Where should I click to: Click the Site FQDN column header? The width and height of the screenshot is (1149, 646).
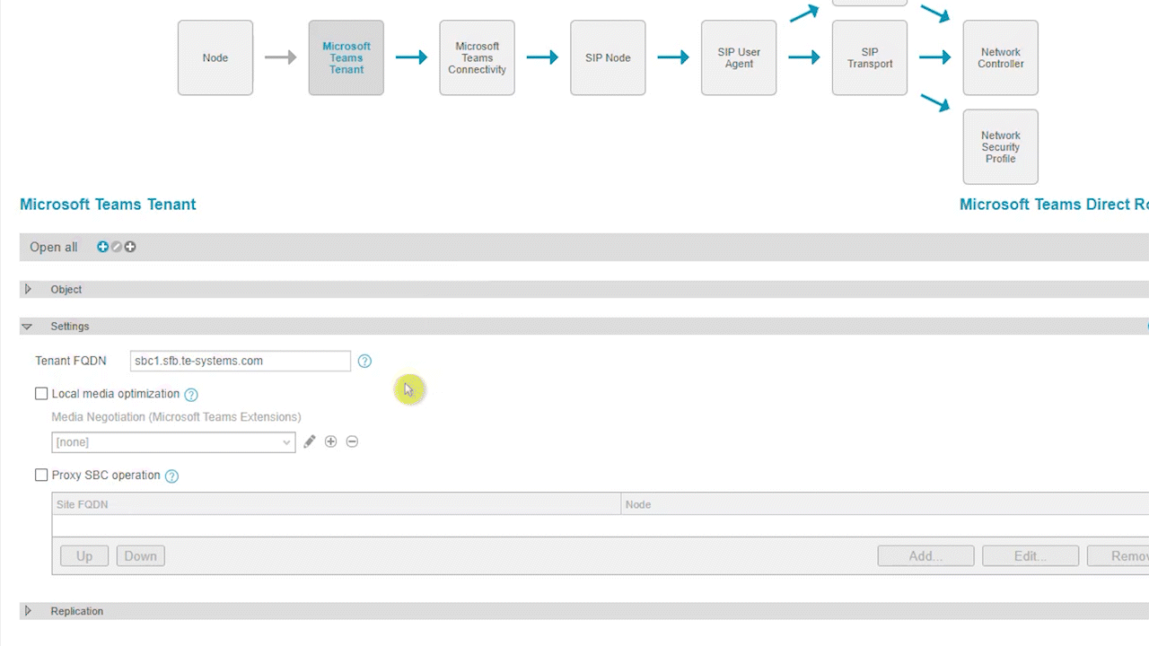[x=337, y=504]
